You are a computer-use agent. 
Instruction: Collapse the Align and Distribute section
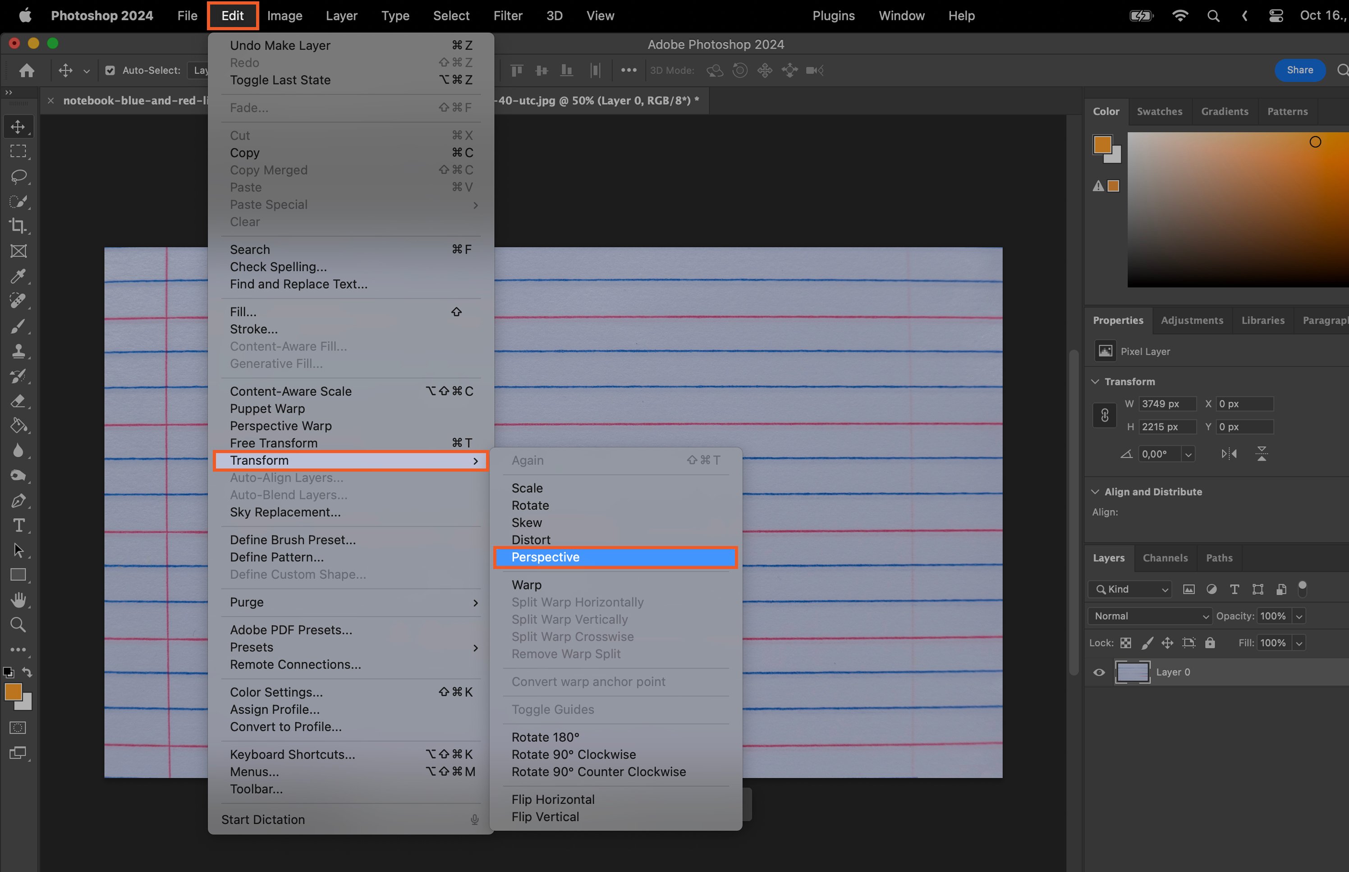click(1095, 491)
